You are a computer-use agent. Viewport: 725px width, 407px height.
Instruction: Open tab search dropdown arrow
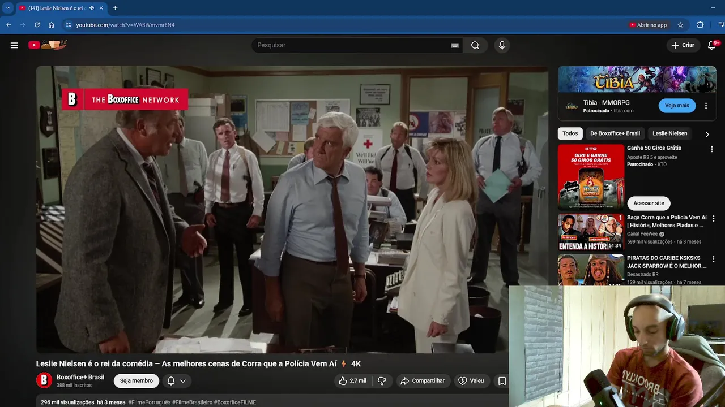click(7, 8)
